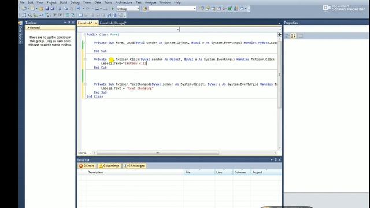Click the Toggle bookmark icon
The height and width of the screenshot is (208, 370).
(x=80, y=15)
